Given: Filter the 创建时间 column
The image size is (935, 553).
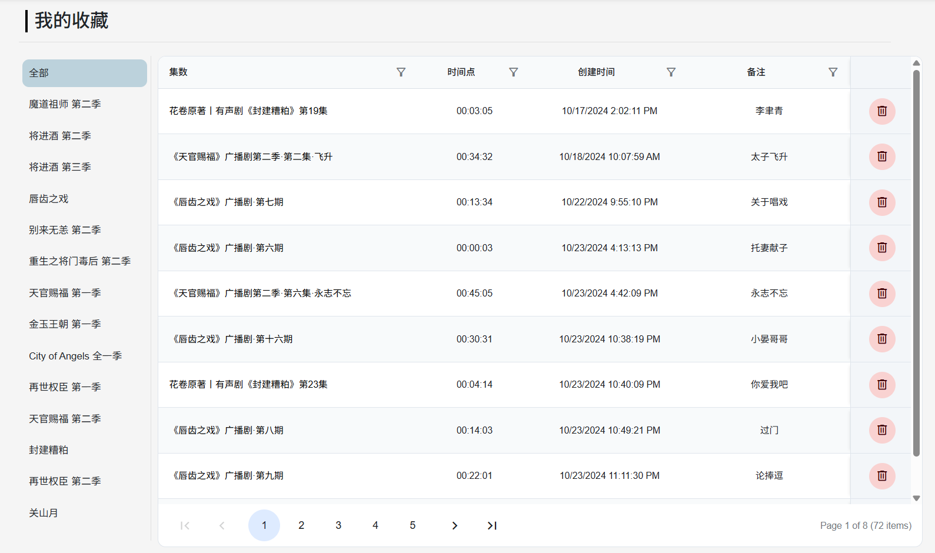Looking at the screenshot, I should 671,72.
